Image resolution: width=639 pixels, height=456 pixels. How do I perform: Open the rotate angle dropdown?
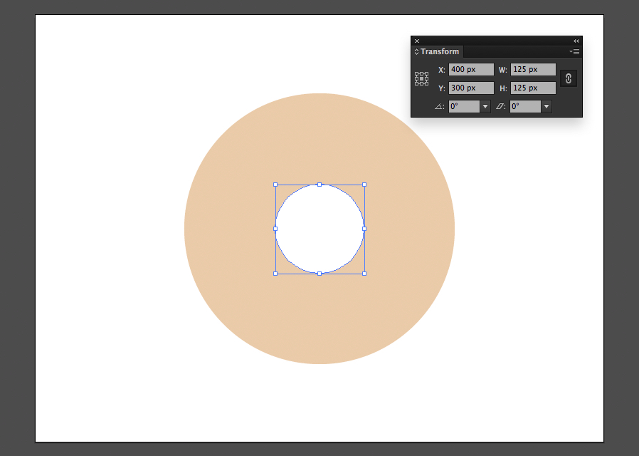[x=485, y=106]
